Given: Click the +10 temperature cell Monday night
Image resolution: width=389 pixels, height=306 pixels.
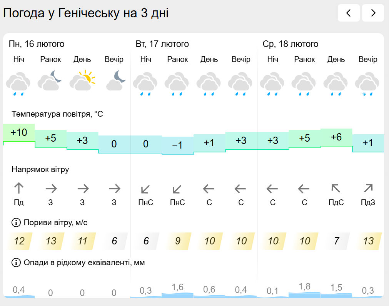Looking at the screenshot, I should point(19,133).
